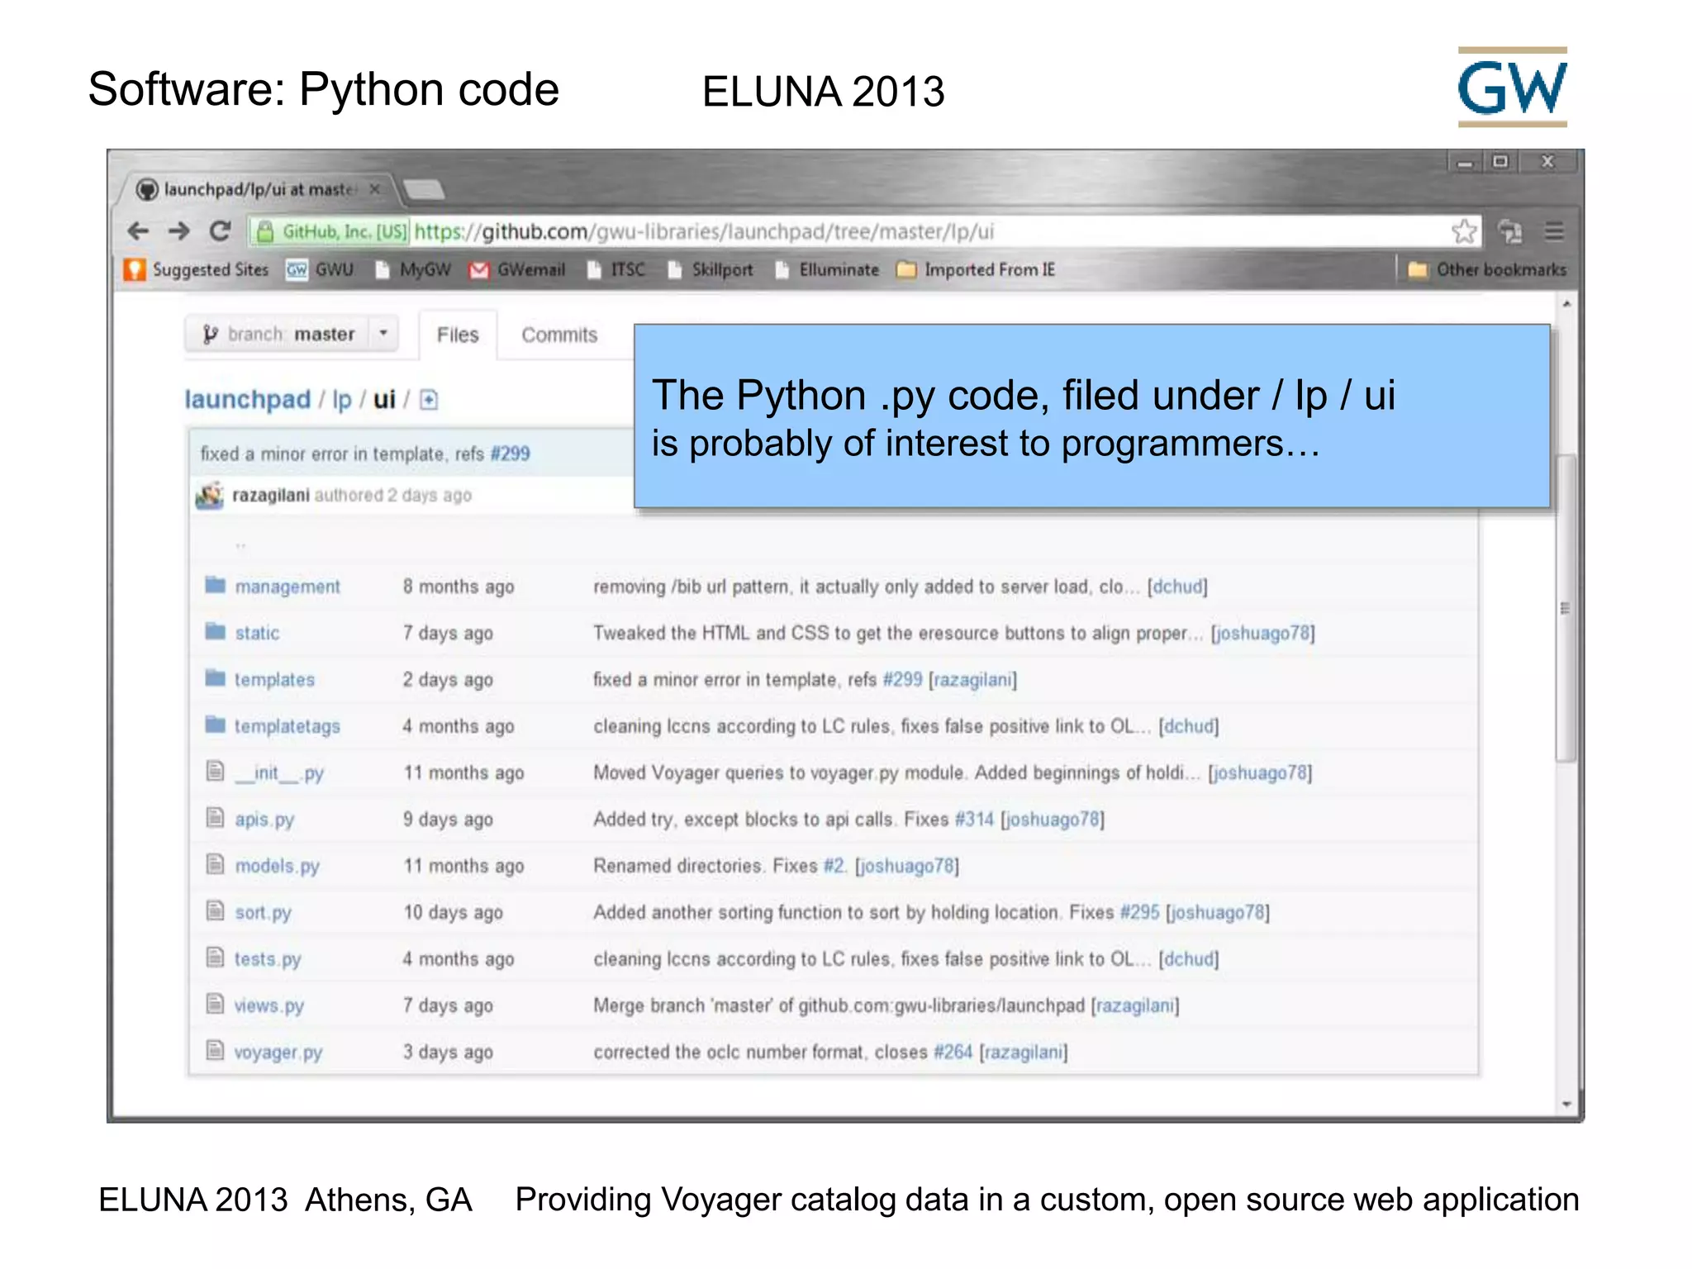Click the folder icon beside static
Image resolution: width=1692 pixels, height=1269 pixels.
215,631
